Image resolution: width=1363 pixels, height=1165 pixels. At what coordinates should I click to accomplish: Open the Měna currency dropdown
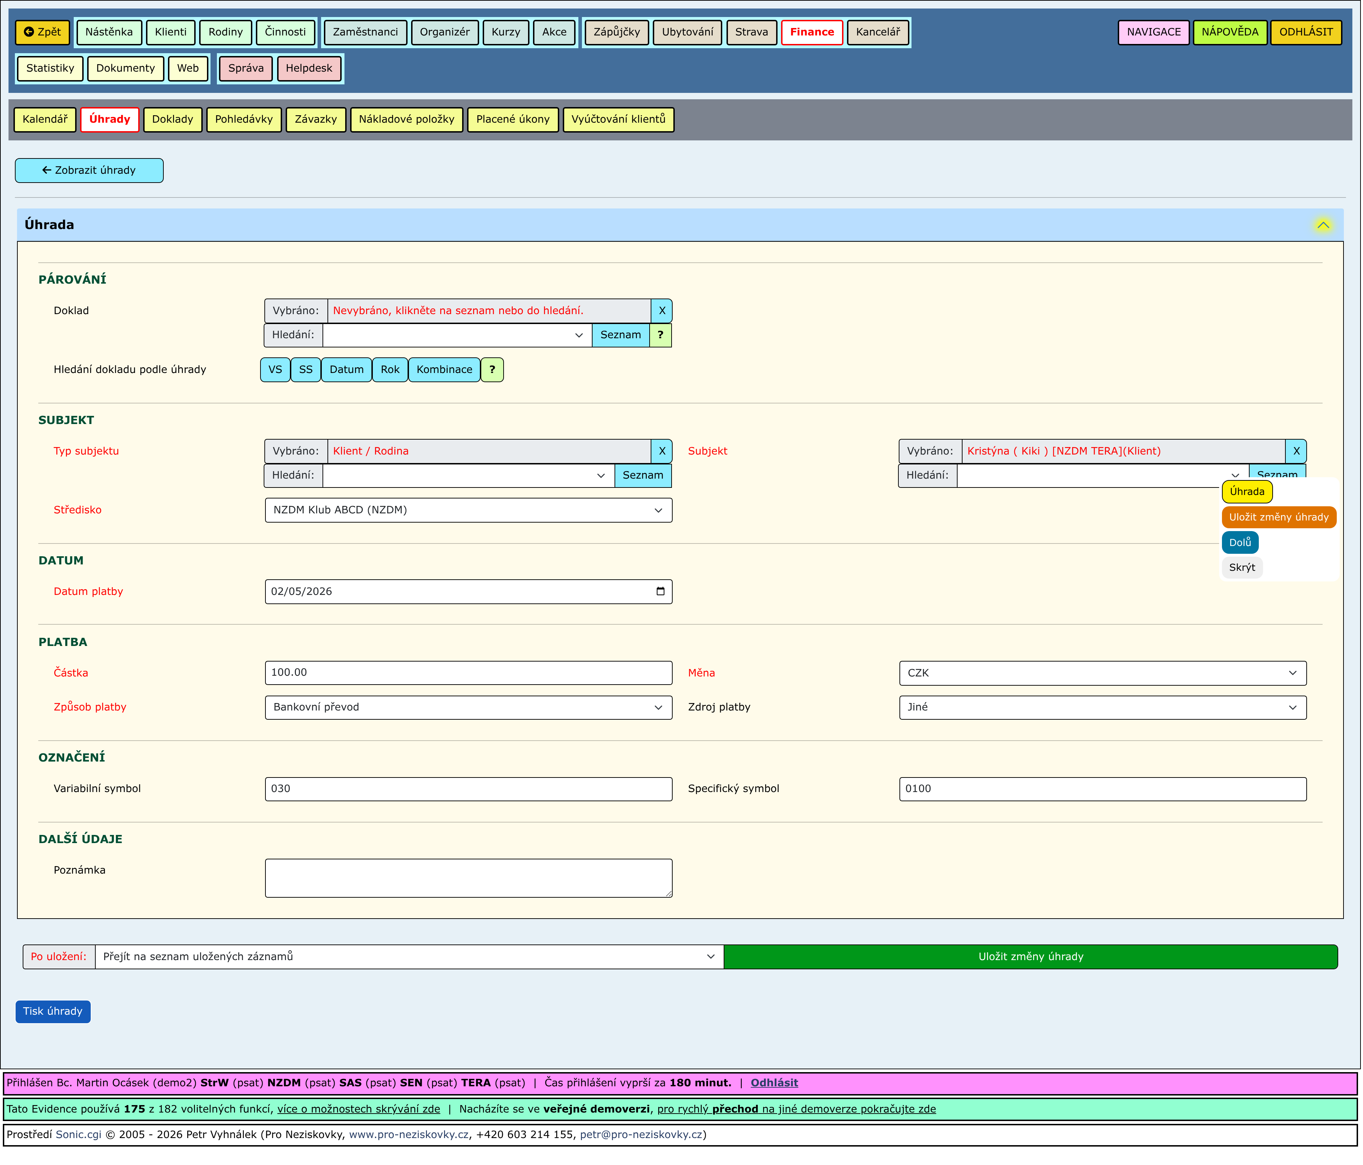1102,673
